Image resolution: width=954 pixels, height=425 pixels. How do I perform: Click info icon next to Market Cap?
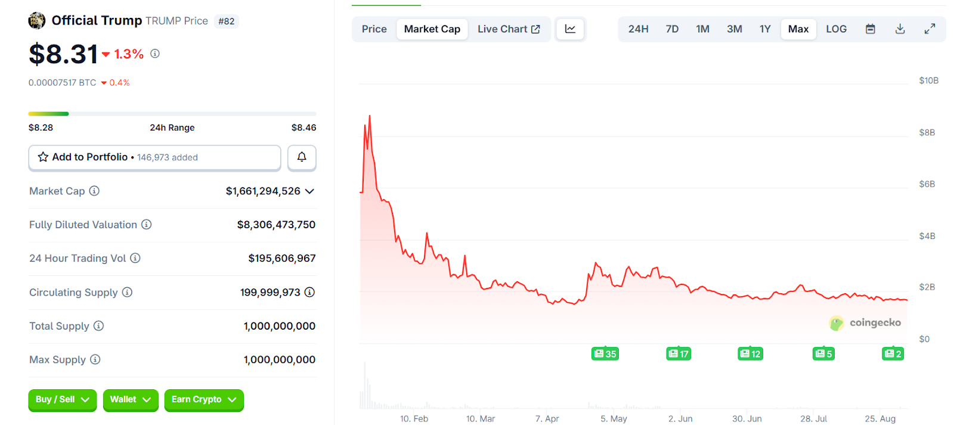pyautogui.click(x=94, y=191)
